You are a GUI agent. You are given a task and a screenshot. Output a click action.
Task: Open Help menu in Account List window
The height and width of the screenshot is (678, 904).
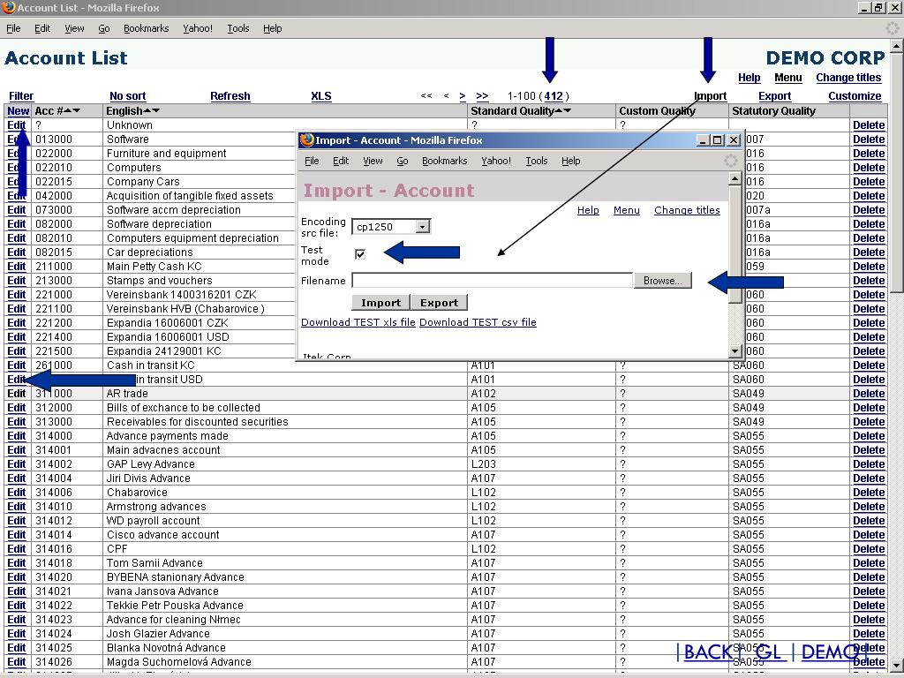(x=272, y=28)
